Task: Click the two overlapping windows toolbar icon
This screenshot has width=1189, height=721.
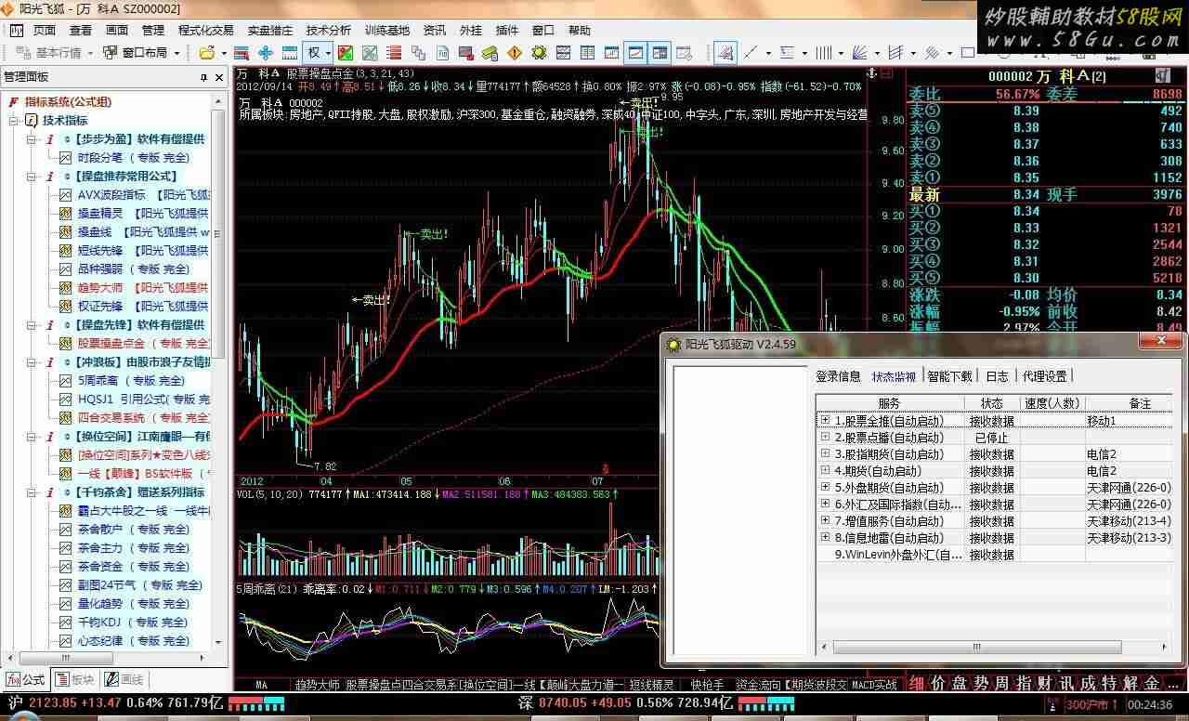Action: (418, 53)
